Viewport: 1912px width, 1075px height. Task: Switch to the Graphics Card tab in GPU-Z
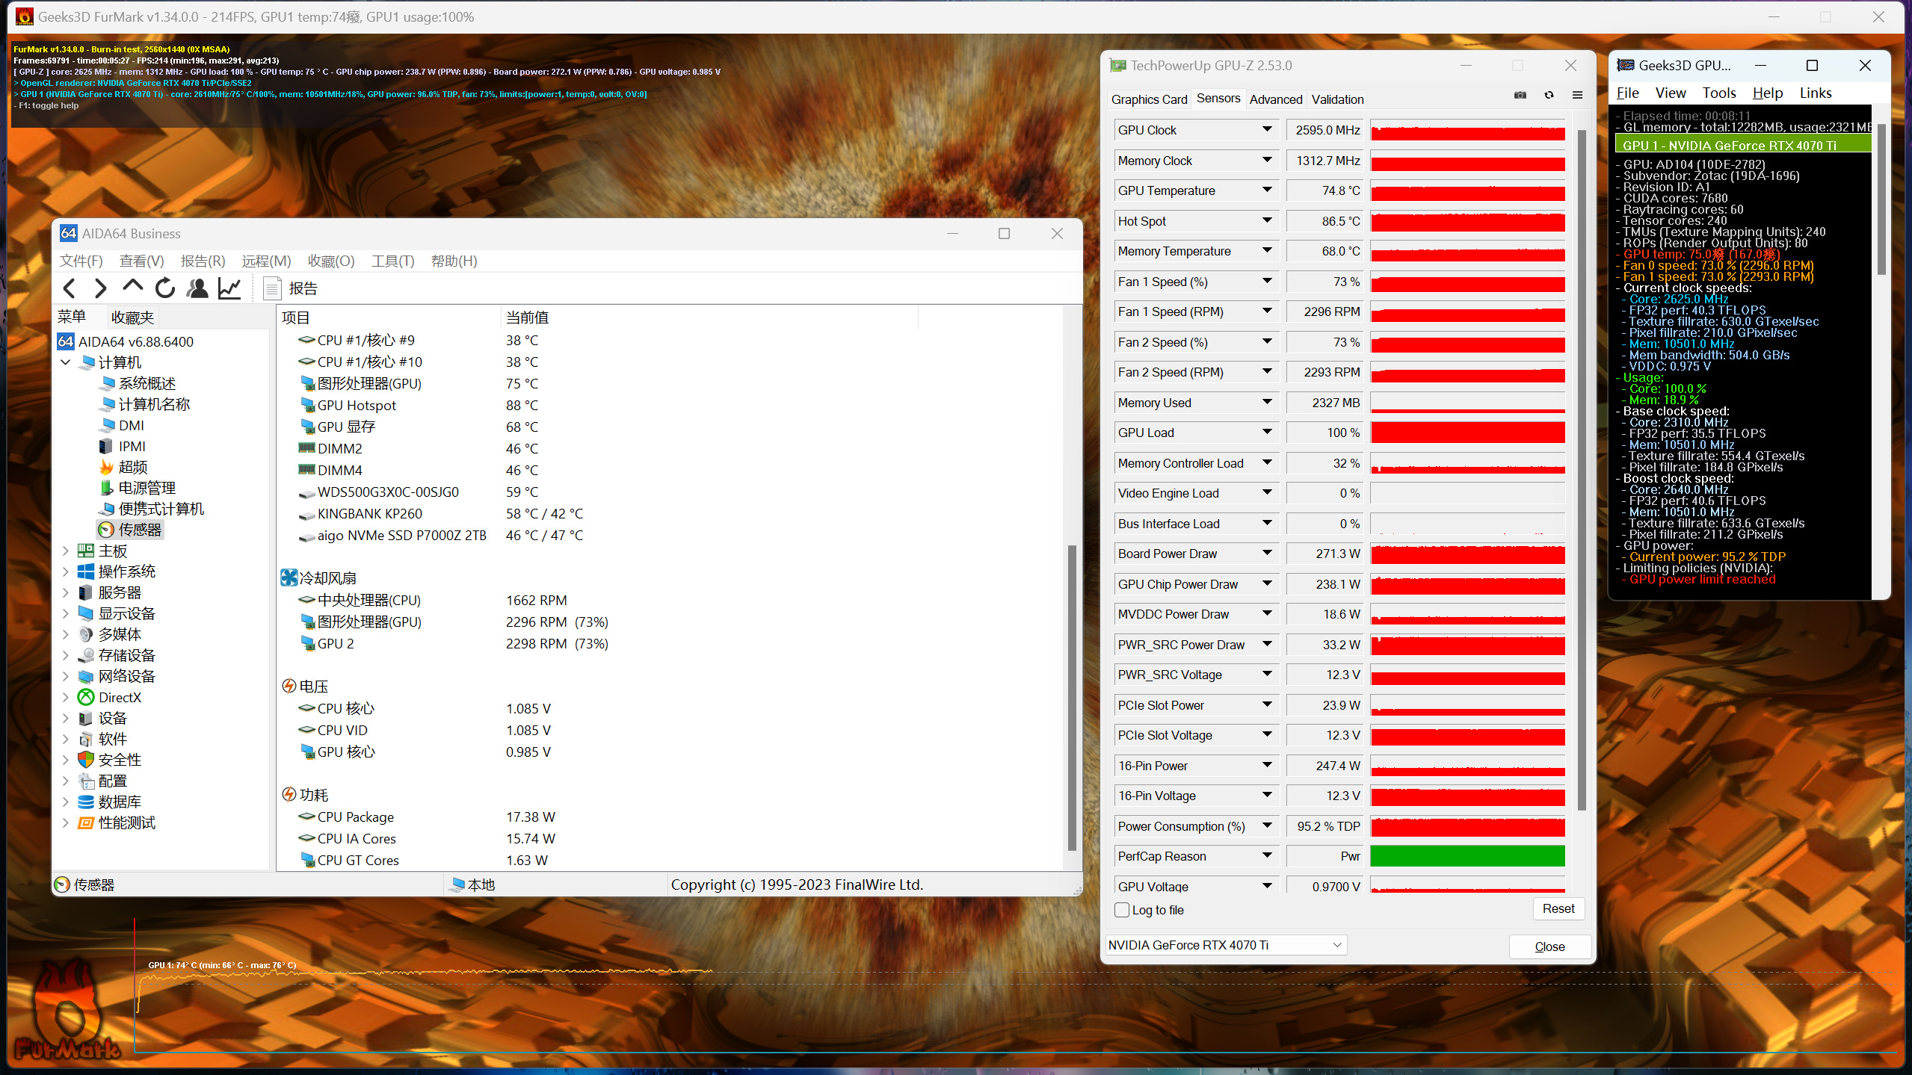1149,99
